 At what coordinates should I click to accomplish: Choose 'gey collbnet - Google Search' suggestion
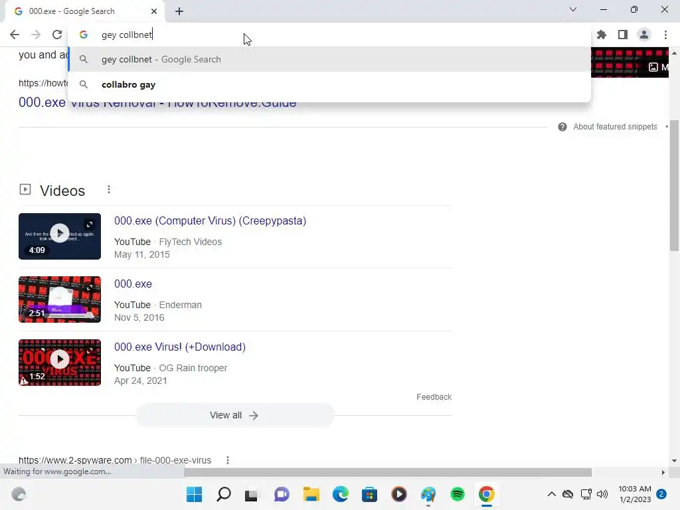coord(329,59)
